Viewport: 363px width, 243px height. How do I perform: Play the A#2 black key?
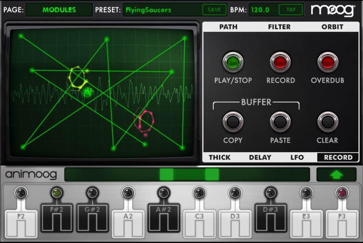164,218
